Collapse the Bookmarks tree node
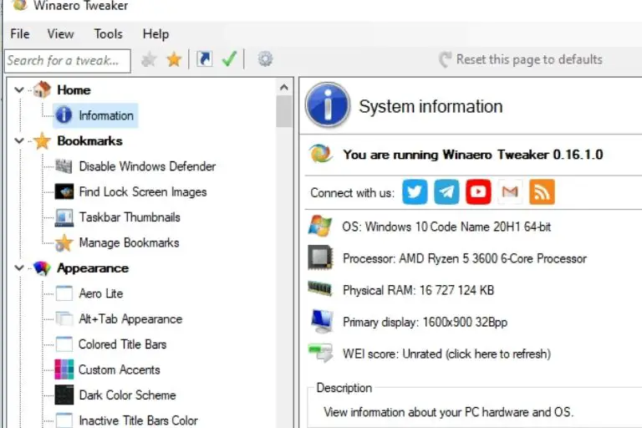Viewport: 642px width, 428px height. (x=19, y=141)
